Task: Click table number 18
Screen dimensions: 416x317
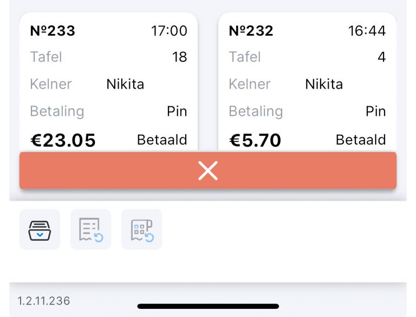Action: (x=179, y=57)
